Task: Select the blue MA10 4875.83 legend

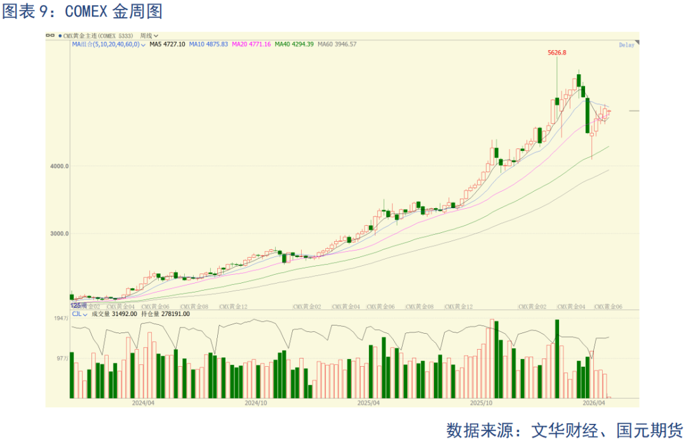Action: (208, 44)
